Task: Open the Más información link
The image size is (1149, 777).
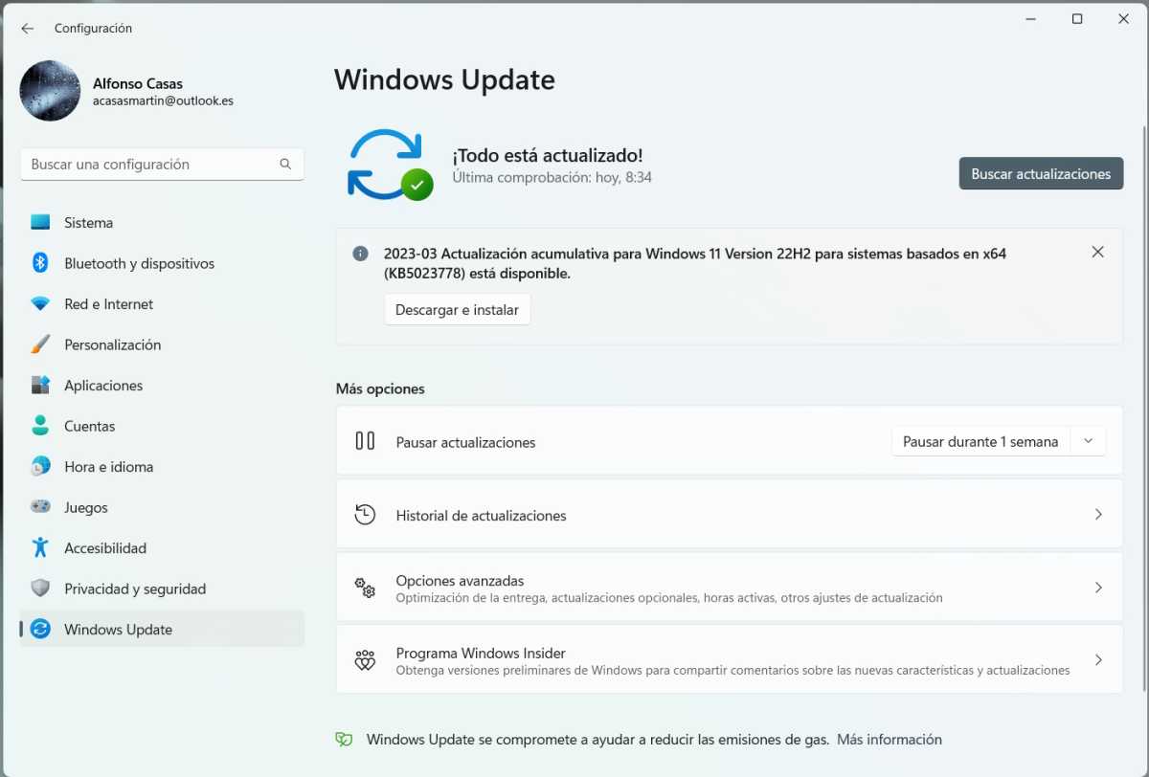Action: pos(890,740)
